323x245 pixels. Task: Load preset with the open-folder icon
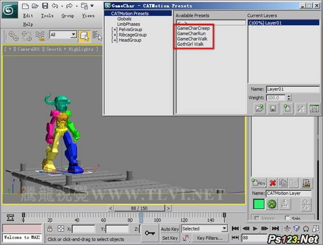(x=259, y=109)
